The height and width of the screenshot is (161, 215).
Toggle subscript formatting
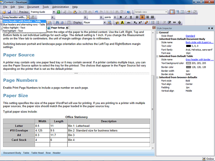click(135, 22)
